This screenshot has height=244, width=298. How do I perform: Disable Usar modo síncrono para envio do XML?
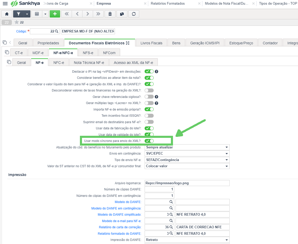(149, 141)
